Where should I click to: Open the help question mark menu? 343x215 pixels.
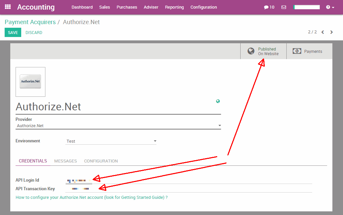coord(330,7)
